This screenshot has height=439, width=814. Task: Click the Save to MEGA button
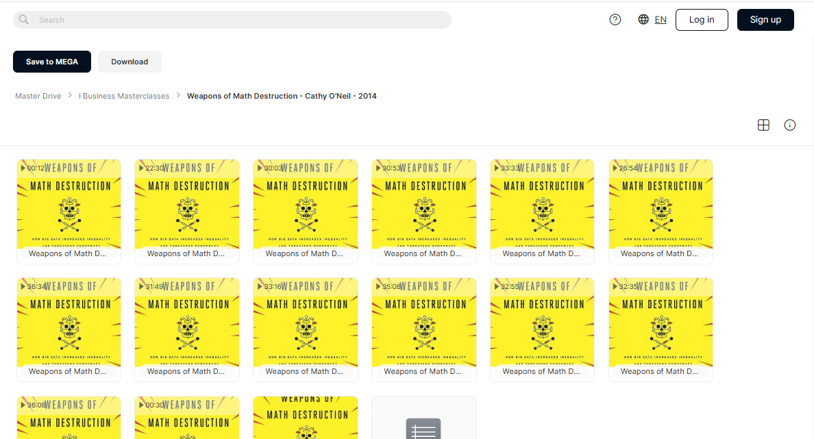(x=52, y=62)
